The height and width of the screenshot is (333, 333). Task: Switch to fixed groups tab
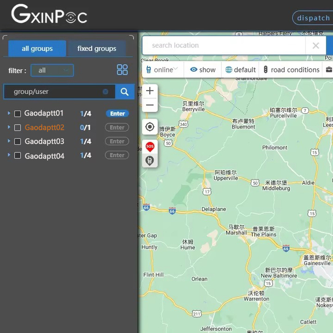(x=97, y=48)
